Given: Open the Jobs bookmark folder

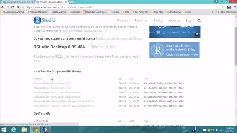Looking at the screenshot, I should click(x=125, y=12).
